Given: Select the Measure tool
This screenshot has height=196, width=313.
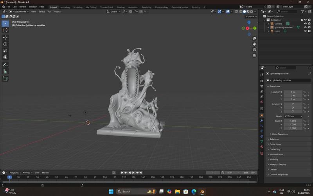Looking at the screenshot, I should [5, 71].
